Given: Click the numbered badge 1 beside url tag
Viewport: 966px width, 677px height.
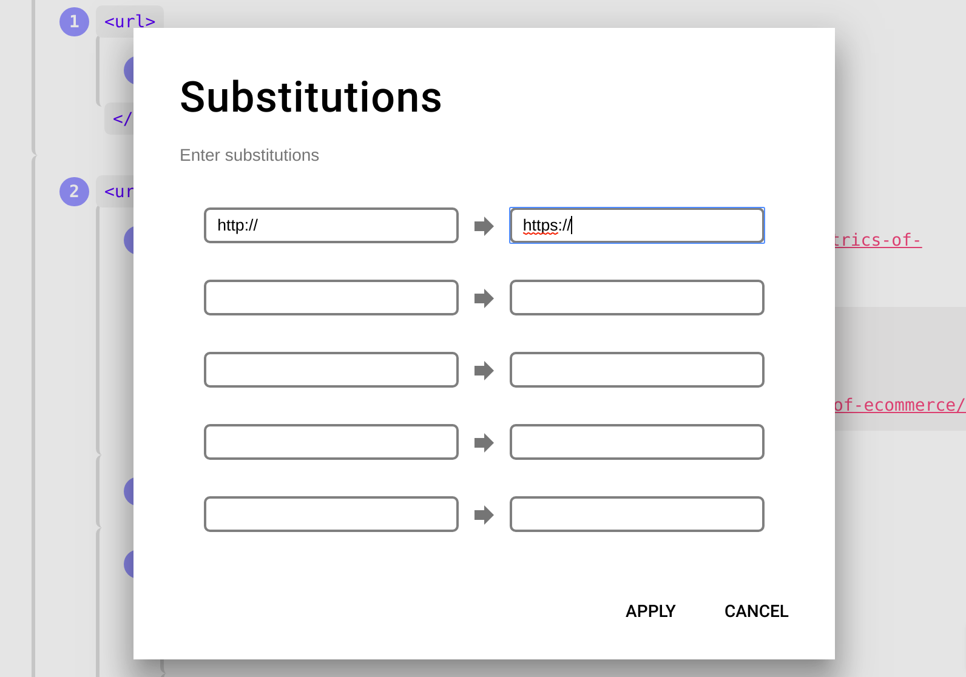Looking at the screenshot, I should (x=74, y=22).
